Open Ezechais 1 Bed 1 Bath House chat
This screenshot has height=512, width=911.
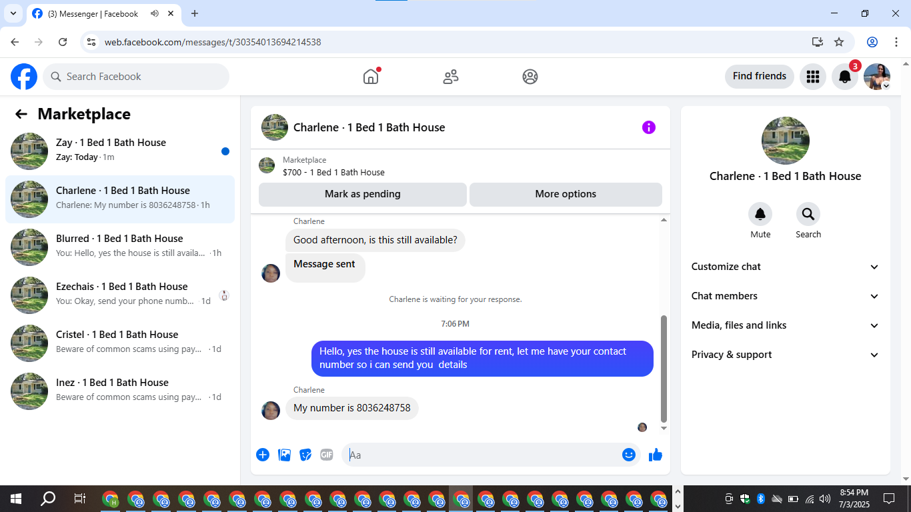120,295
